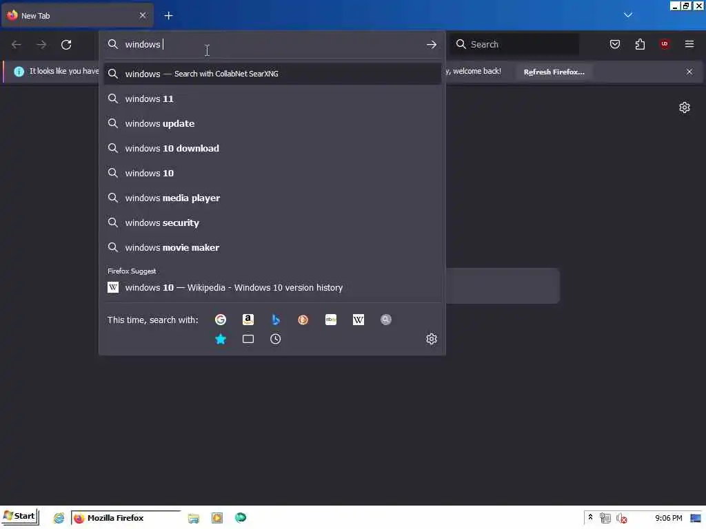Search in open Tabs icon
Screen dimensions: 706x529
point(248,339)
